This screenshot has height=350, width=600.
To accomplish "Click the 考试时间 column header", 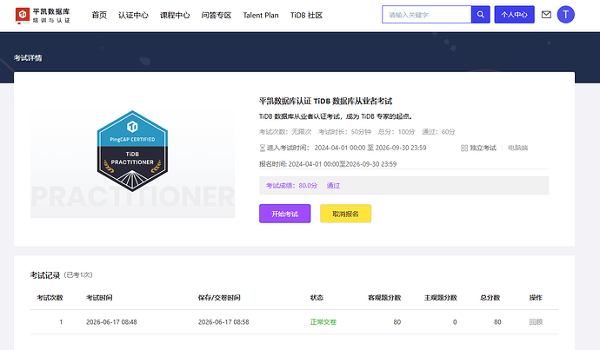I will click(99, 298).
